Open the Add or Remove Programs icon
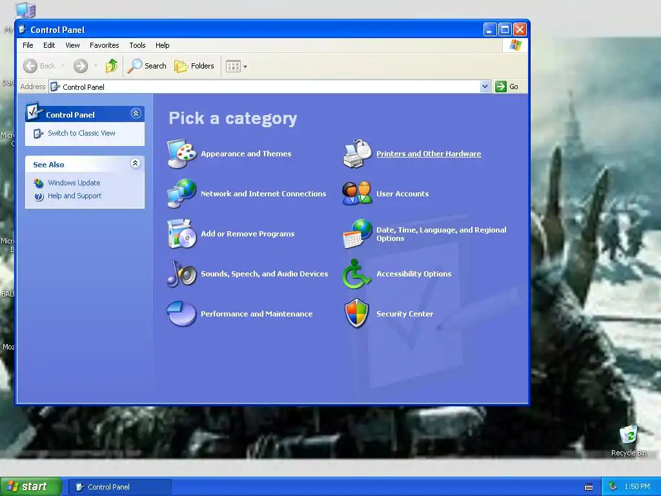661x496 pixels. tap(181, 234)
